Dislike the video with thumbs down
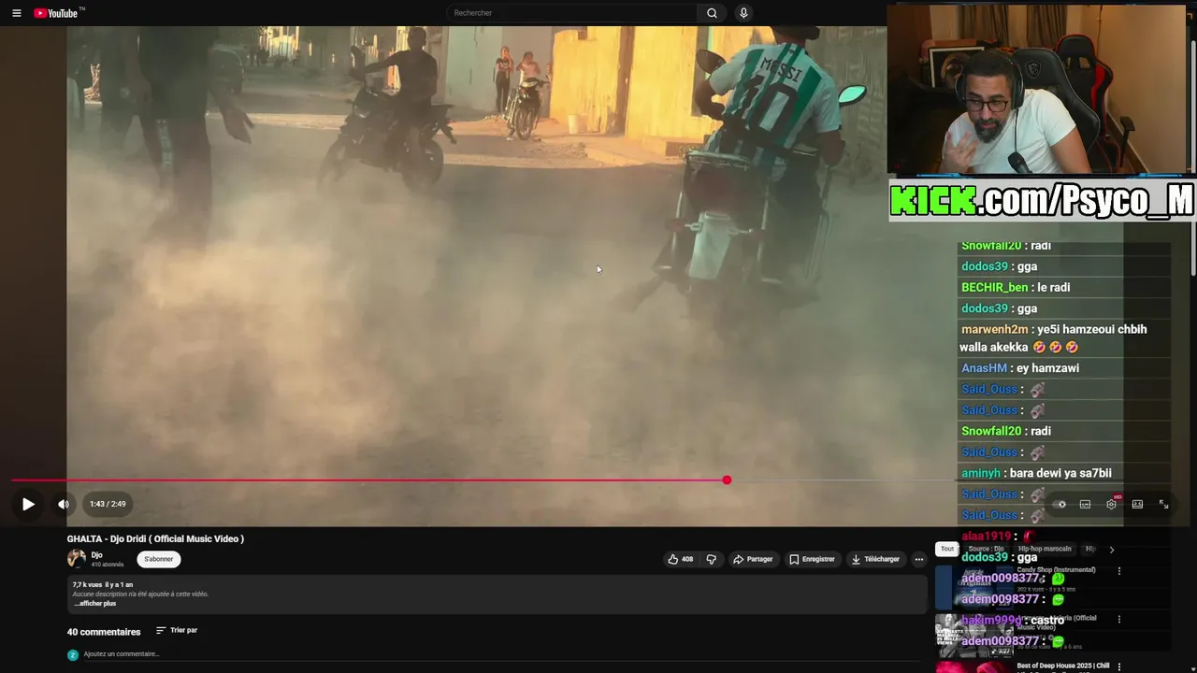Image resolution: width=1197 pixels, height=673 pixels. [x=711, y=559]
